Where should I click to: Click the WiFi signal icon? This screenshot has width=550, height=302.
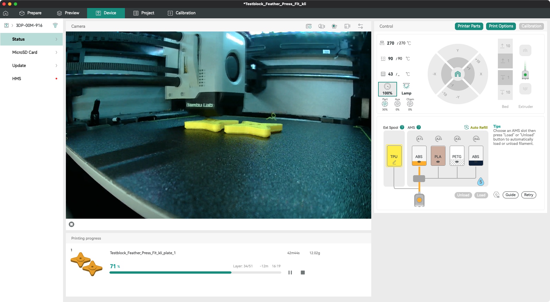click(x=55, y=25)
